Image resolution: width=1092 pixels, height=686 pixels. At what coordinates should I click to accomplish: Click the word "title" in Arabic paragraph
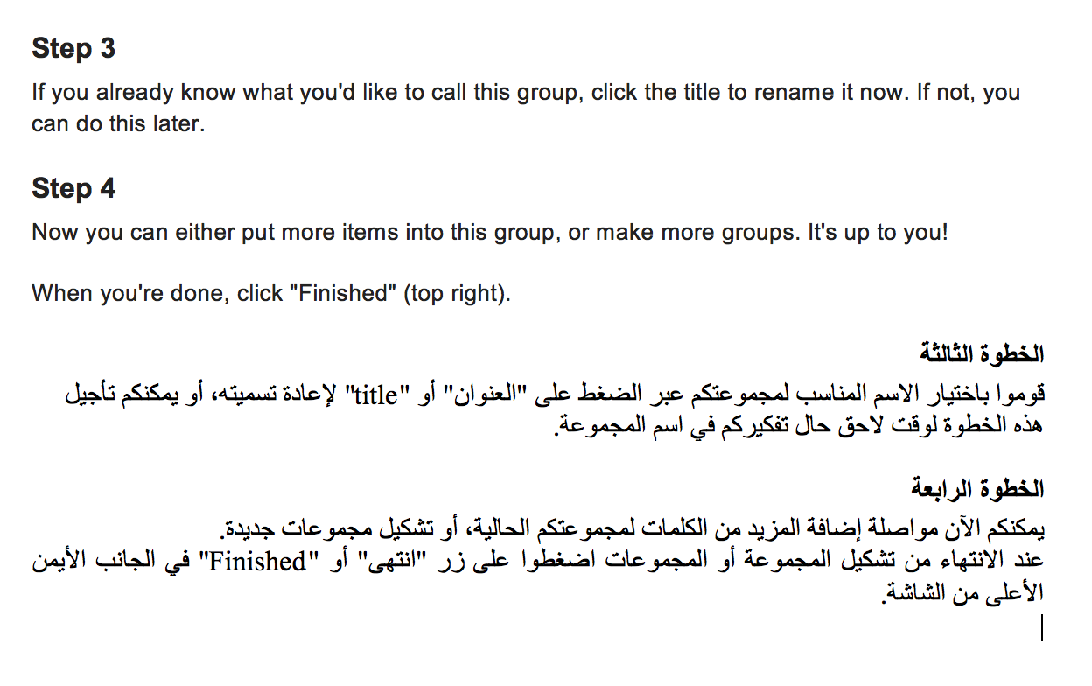click(375, 395)
